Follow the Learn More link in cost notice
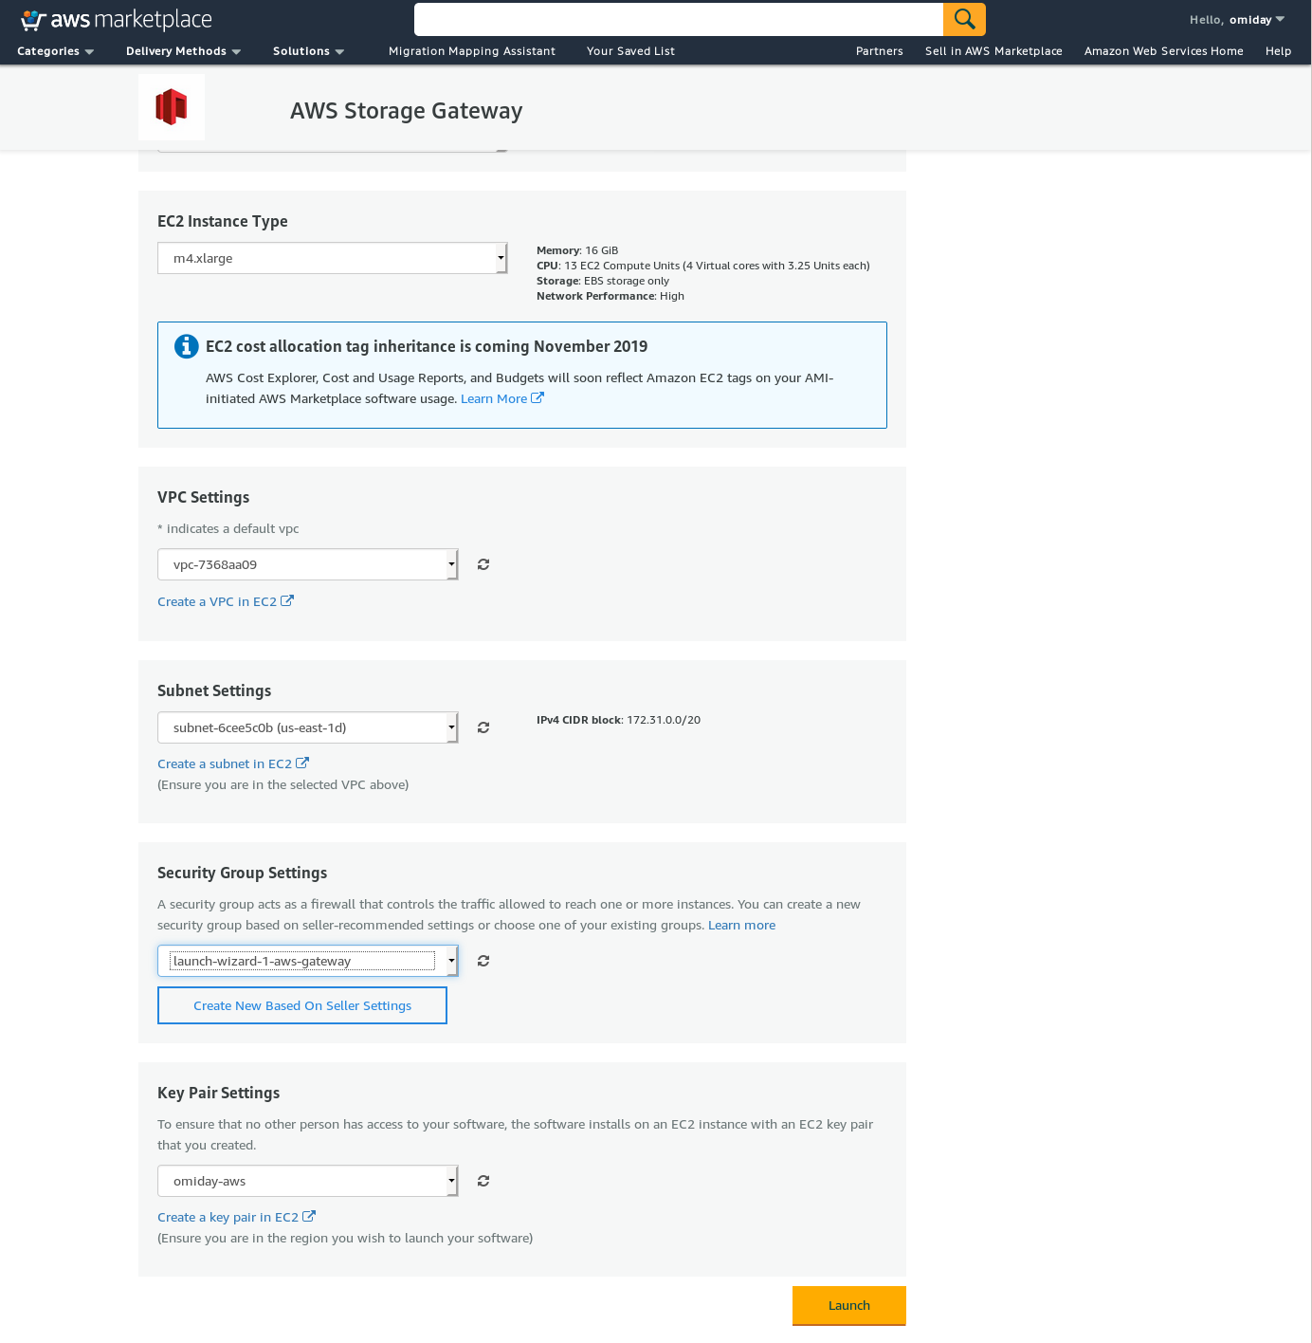Image resolution: width=1312 pixels, height=1343 pixels. pyautogui.click(x=494, y=398)
